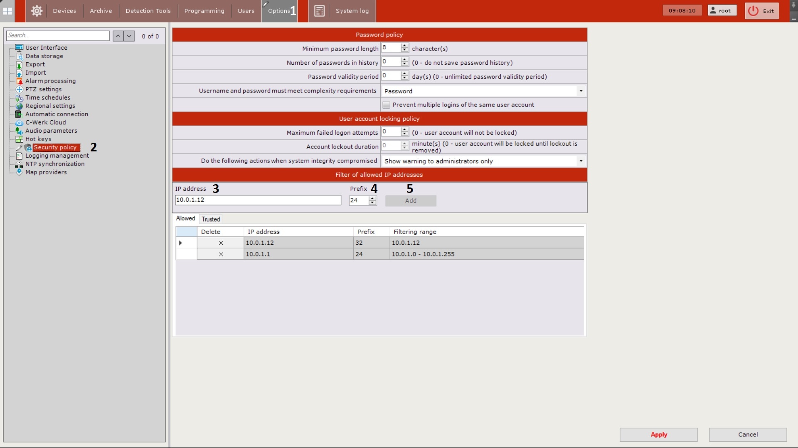Delete the 10.0.1.1 allowed address row
798x448 pixels.
pyautogui.click(x=221, y=254)
